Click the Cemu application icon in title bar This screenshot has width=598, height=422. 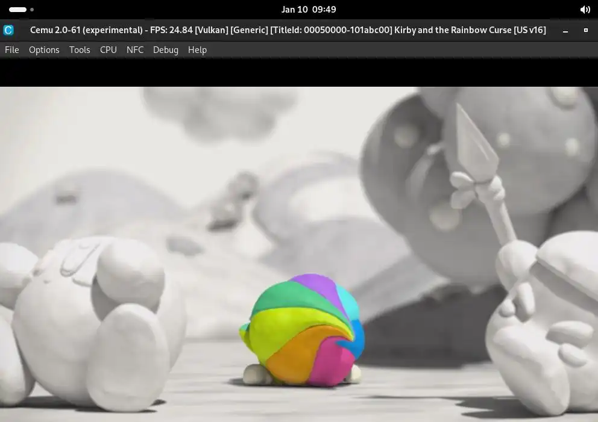pyautogui.click(x=8, y=30)
